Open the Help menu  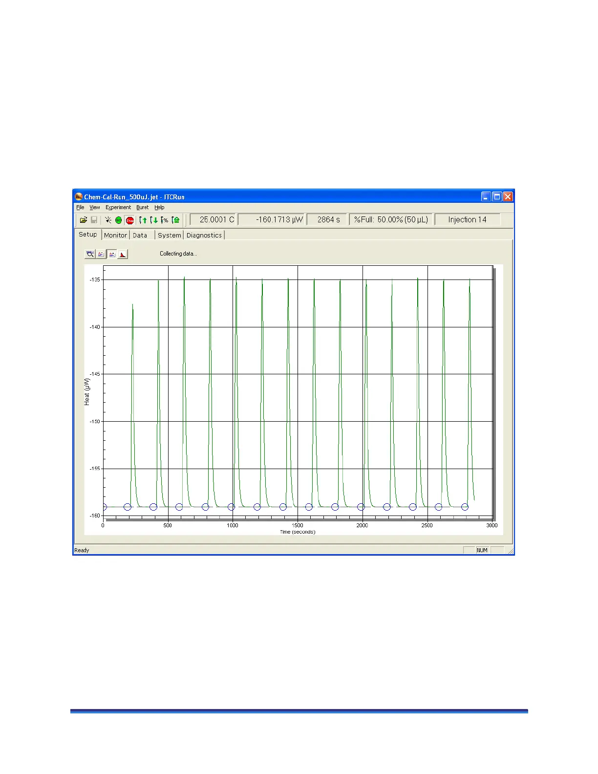[x=159, y=207]
